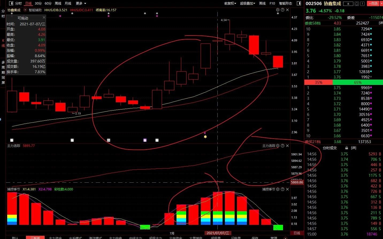Toggle the left panel layout icon
Image resolution: width=383 pixels, height=239 pixels.
click(x=11, y=3)
